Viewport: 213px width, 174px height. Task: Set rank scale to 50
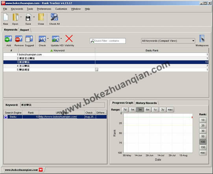click(x=203, y=137)
